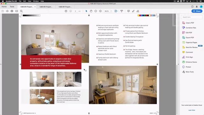
Task: Click the kitchen photo on page
Action: point(123,85)
